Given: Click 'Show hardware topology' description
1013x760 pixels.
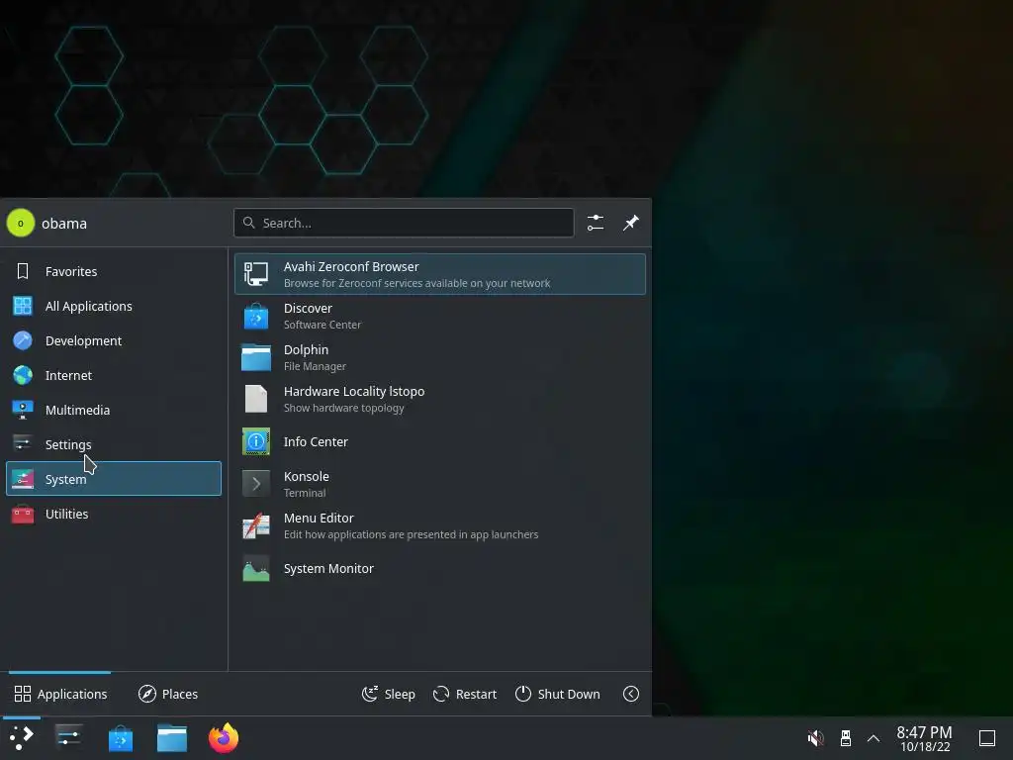Looking at the screenshot, I should click(x=343, y=408).
